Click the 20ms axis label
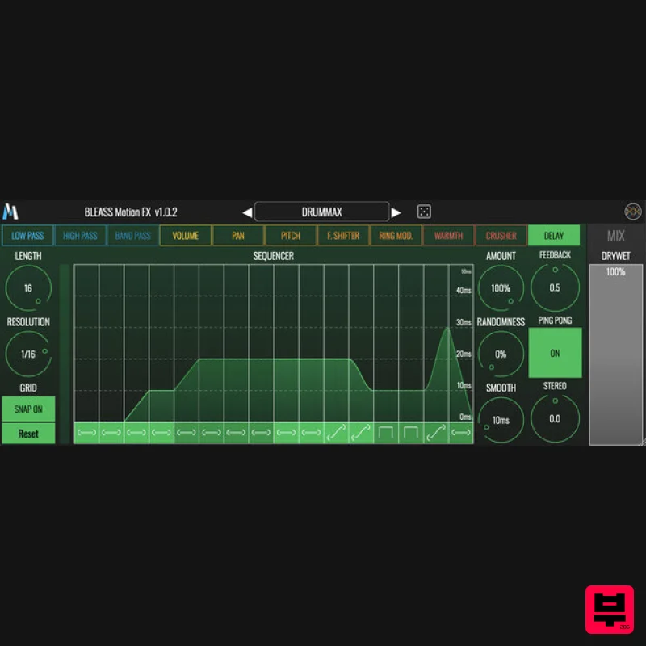Viewport: 646px width, 646px height. coord(464,354)
